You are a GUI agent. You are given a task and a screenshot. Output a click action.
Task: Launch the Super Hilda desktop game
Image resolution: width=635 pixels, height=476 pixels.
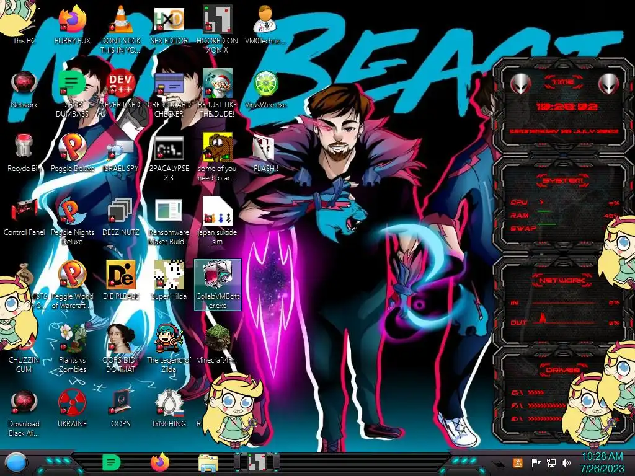pos(169,281)
